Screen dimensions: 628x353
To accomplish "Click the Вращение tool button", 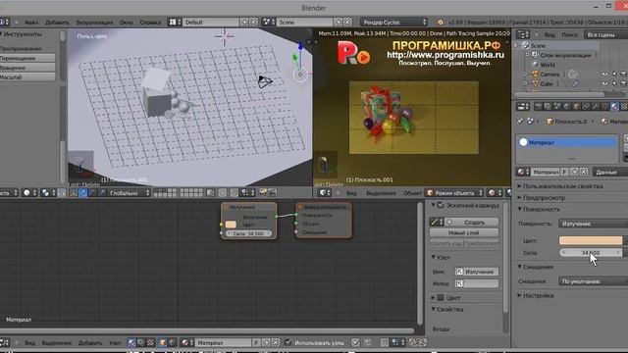I will 27,68.
